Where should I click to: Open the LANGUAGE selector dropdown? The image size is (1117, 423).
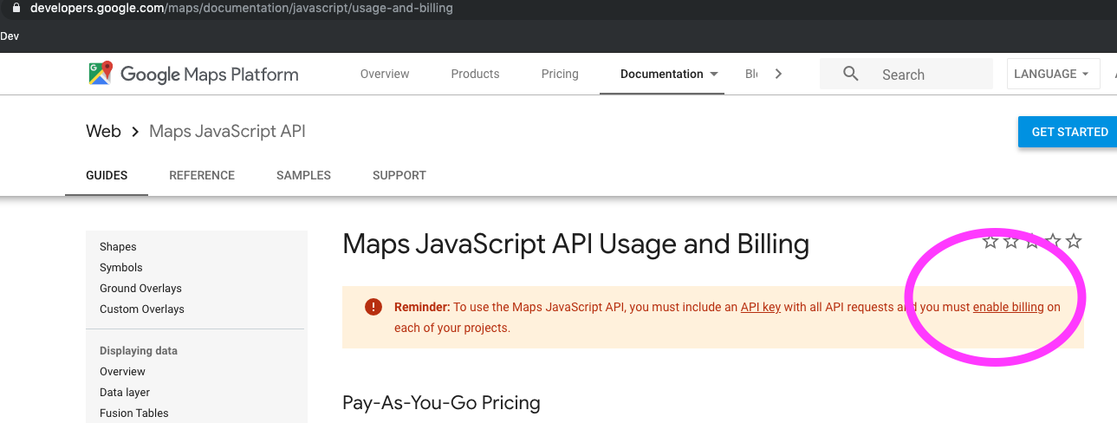pyautogui.click(x=1053, y=74)
